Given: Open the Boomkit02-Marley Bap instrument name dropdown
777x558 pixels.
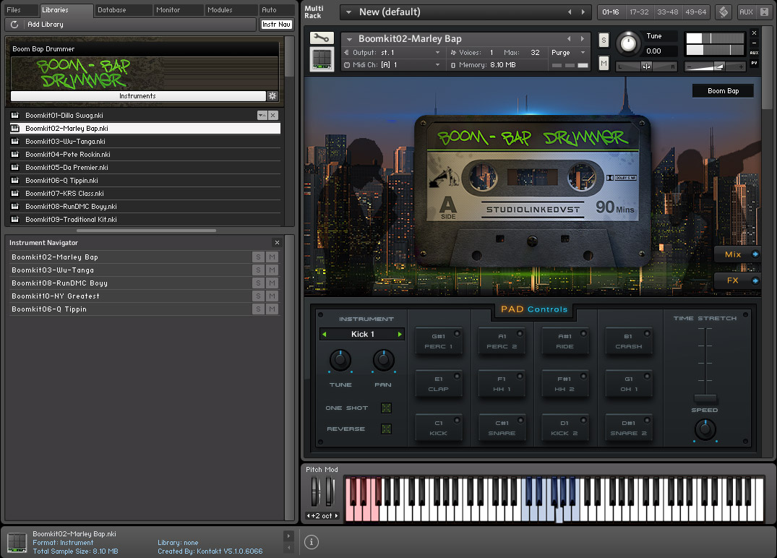Looking at the screenshot, I should tap(349, 38).
